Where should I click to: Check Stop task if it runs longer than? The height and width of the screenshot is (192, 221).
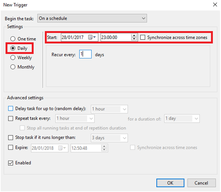[x=11, y=138]
